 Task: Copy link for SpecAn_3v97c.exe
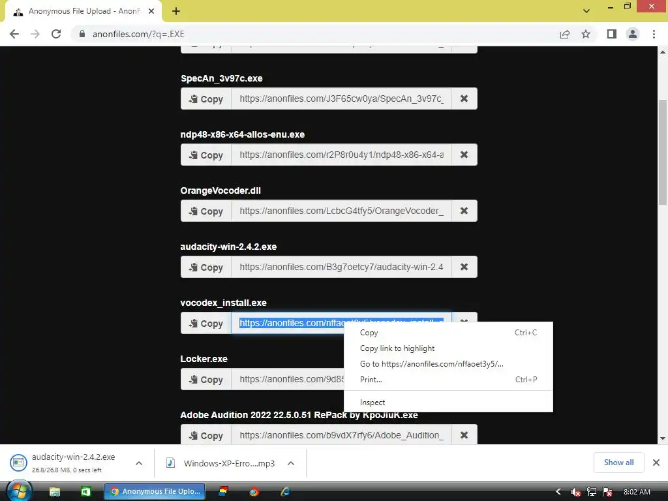point(206,99)
